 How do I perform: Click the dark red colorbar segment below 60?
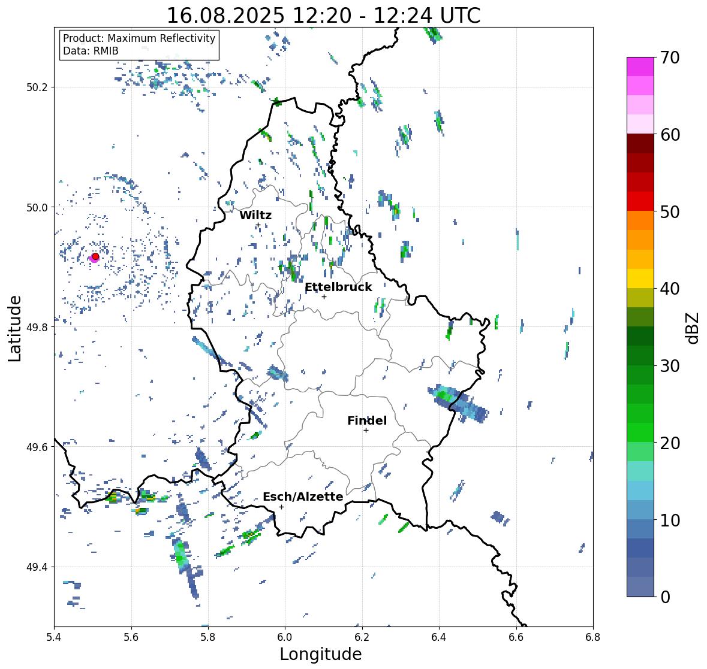tap(640, 144)
